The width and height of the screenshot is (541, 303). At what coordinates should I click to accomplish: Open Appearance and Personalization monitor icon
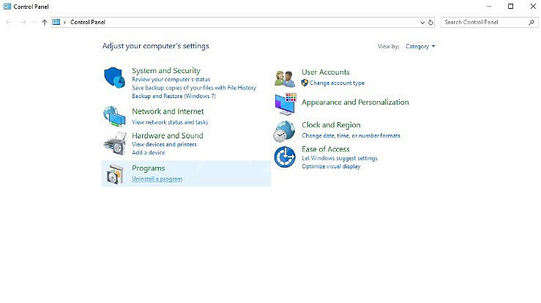coord(284,104)
